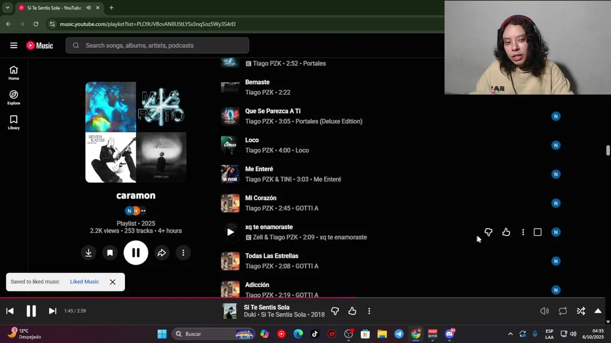Click search songs, albums, artists field
Screen dimensions: 611x343
[x=158, y=45]
